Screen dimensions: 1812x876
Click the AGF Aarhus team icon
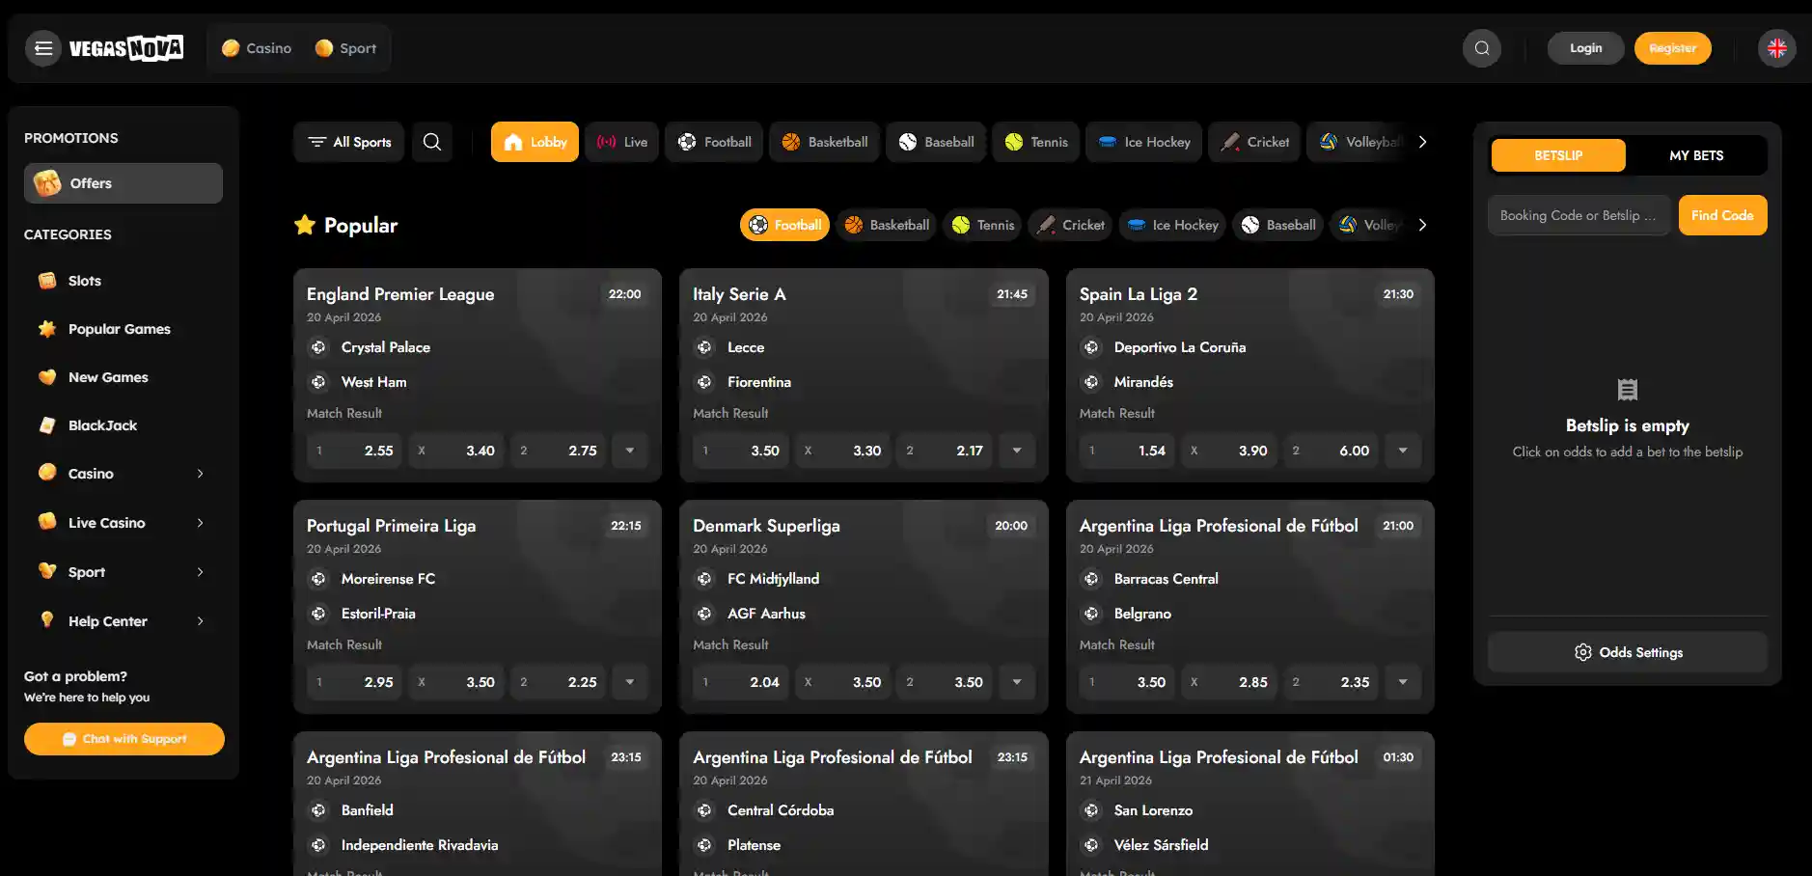point(704,614)
